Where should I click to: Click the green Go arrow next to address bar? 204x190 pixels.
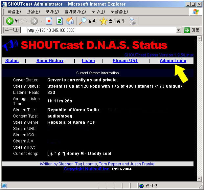(187, 30)
